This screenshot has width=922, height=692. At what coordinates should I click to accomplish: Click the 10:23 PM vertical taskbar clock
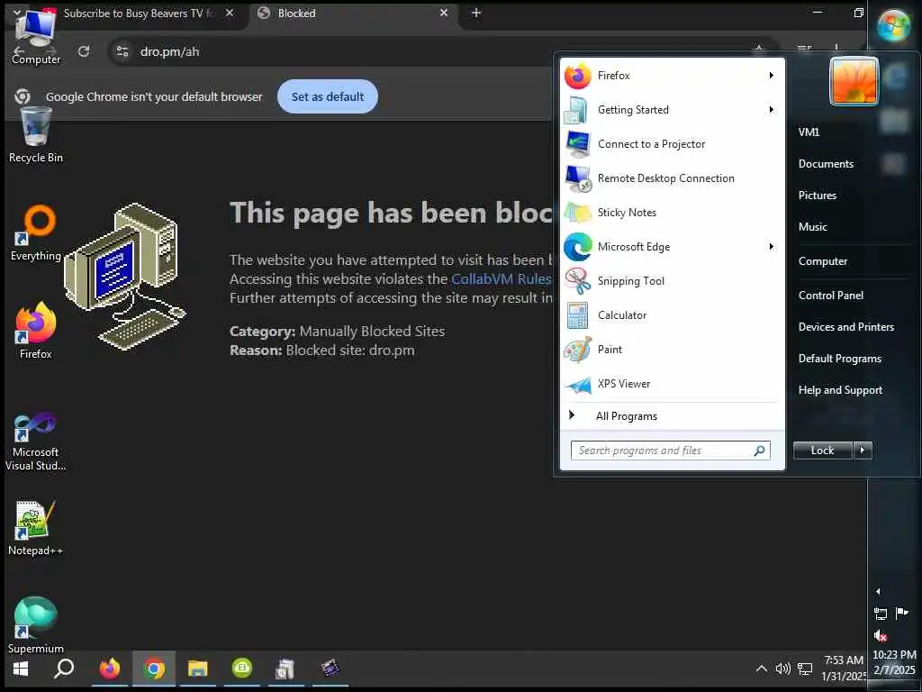point(894,662)
